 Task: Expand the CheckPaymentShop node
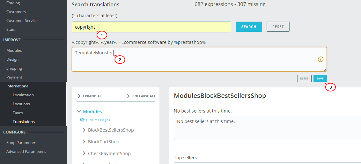pos(84,154)
